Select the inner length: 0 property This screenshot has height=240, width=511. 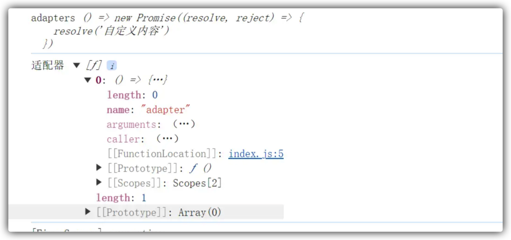click(132, 95)
